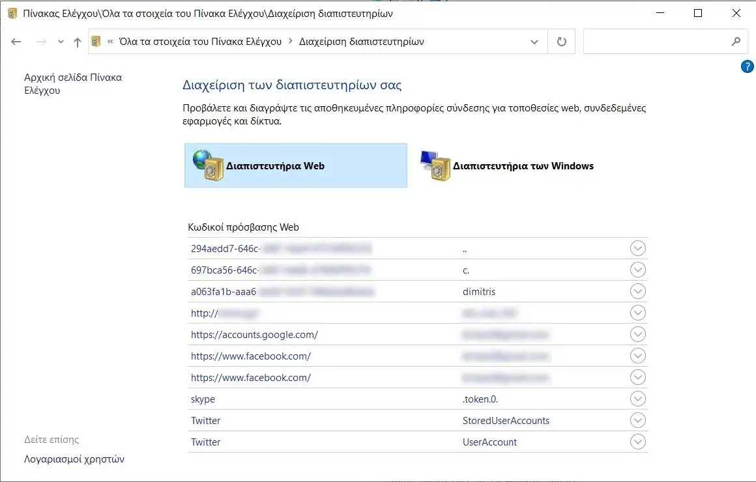Screen dimensions: 756x482
Task: Expand the Twitter StoredUserAccounts entry
Action: pos(637,420)
